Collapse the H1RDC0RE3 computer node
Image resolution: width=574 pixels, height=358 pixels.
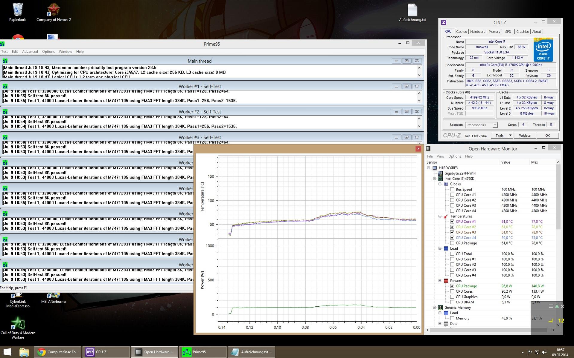(x=429, y=168)
